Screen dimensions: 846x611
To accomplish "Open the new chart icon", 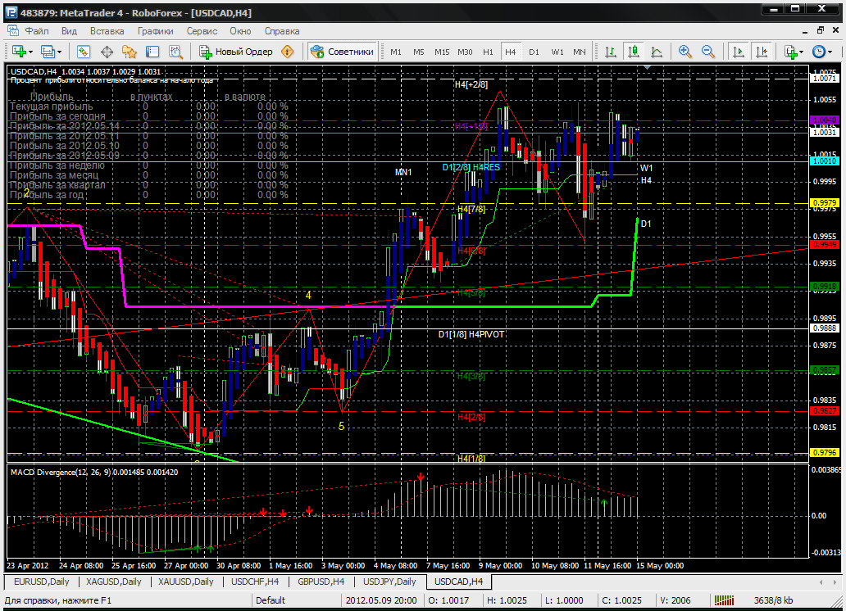I will tap(19, 52).
